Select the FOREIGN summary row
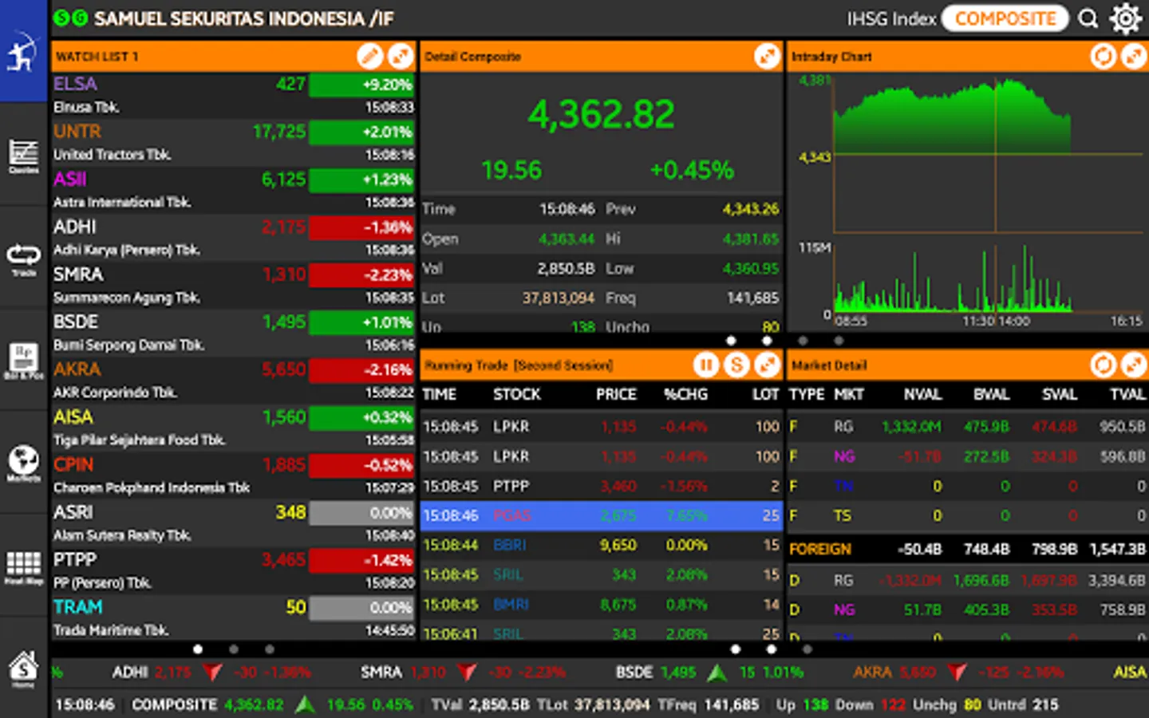1149x718 pixels. tap(967, 549)
